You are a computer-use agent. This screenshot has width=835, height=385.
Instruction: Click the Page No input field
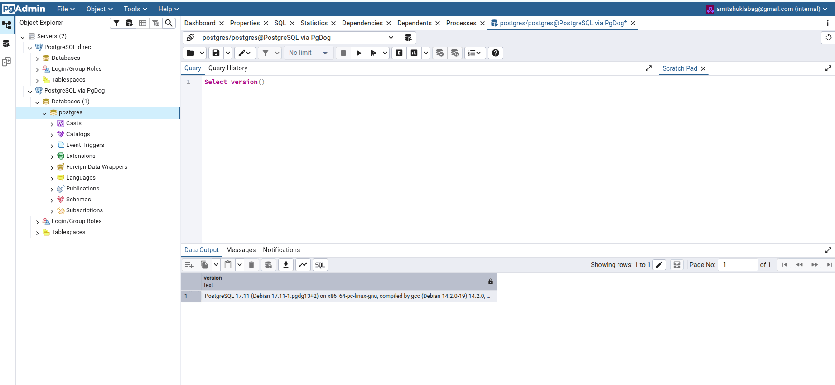tap(738, 265)
